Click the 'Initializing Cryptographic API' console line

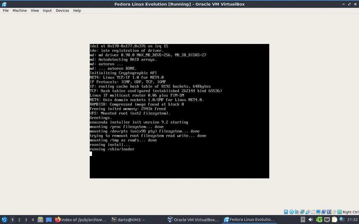tap(123, 73)
